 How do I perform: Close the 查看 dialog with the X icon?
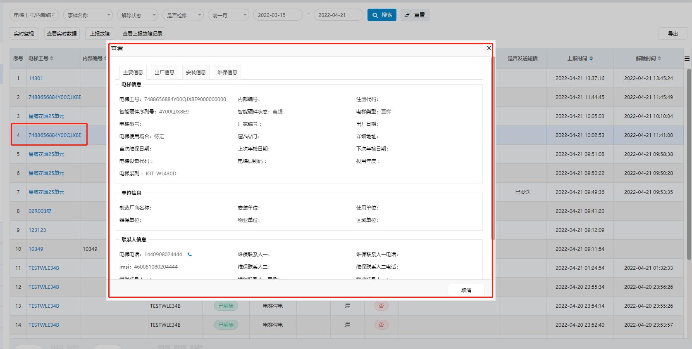point(489,48)
